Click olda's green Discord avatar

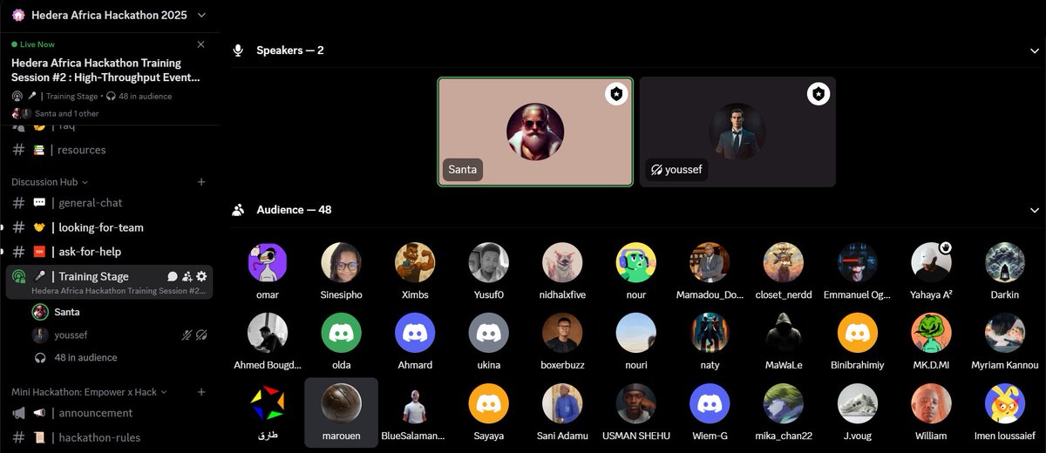tap(342, 333)
